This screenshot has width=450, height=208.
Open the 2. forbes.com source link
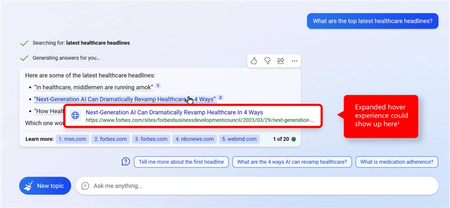(111, 139)
